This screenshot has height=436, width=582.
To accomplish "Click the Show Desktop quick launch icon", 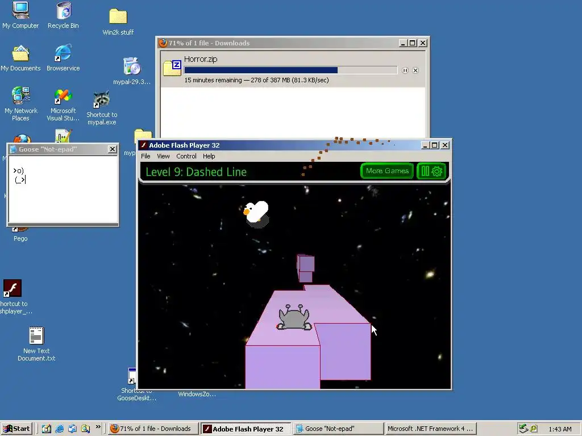I will point(47,429).
